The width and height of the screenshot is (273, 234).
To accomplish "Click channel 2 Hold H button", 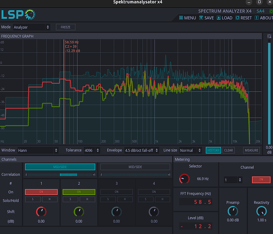I will pos(87,199).
